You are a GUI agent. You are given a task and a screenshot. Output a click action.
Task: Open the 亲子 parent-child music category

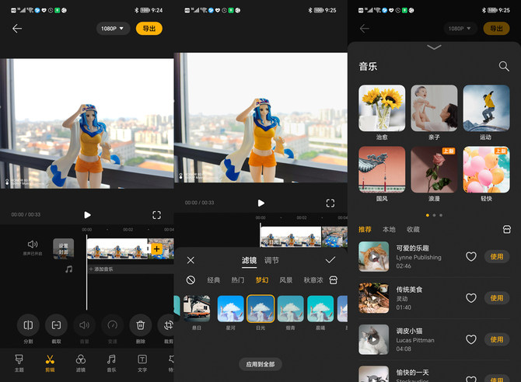tap(434, 108)
